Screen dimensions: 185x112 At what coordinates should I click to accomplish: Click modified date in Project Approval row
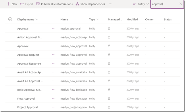tap(133, 107)
